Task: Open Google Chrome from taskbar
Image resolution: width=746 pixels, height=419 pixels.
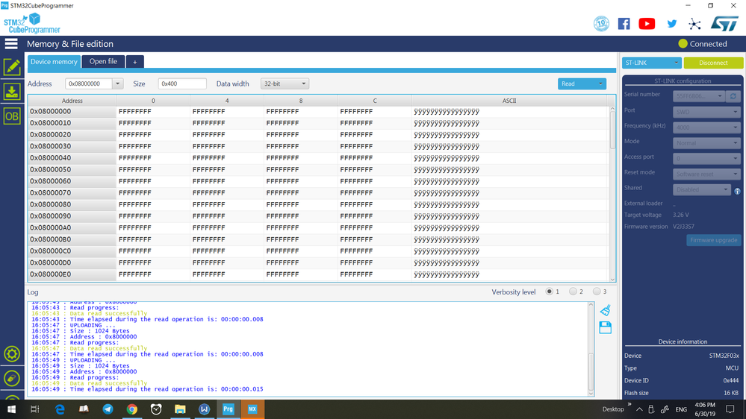Action: coord(131,409)
